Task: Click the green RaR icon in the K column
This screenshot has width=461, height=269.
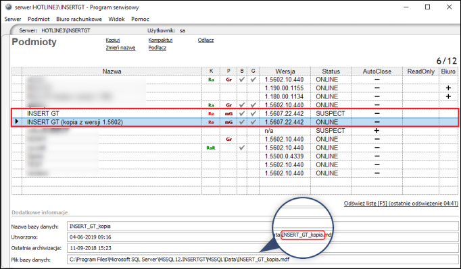Action: coord(211,148)
